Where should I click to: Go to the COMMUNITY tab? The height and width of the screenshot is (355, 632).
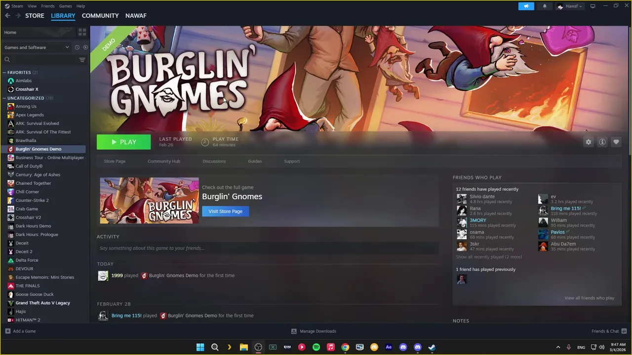click(x=100, y=16)
